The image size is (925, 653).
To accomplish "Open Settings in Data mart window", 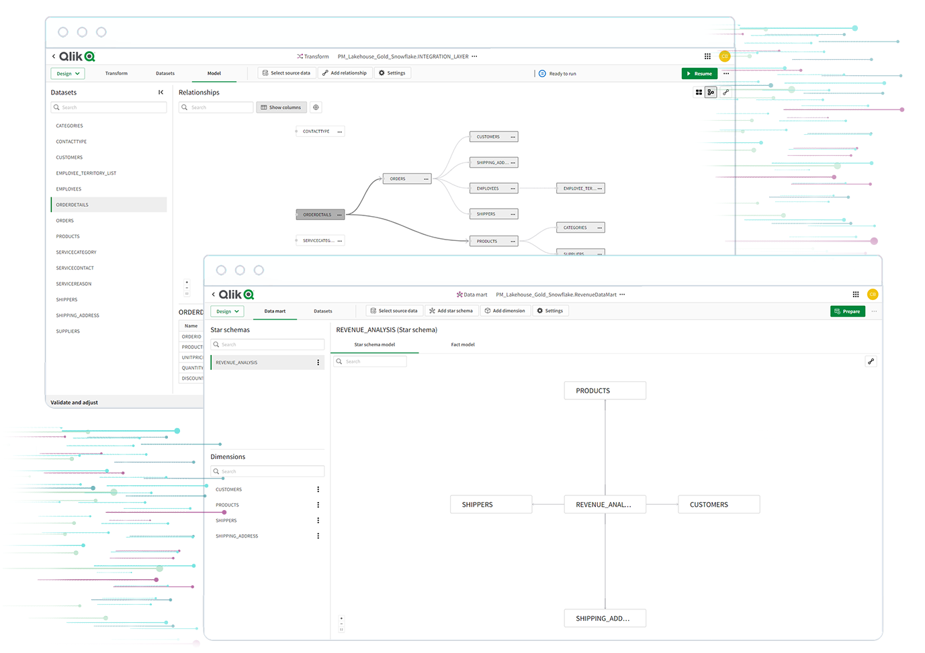I will pyautogui.click(x=550, y=311).
